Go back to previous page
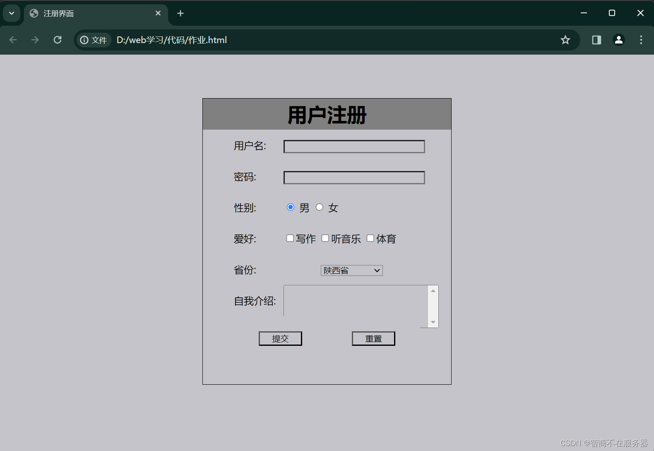This screenshot has width=654, height=451. click(x=13, y=40)
